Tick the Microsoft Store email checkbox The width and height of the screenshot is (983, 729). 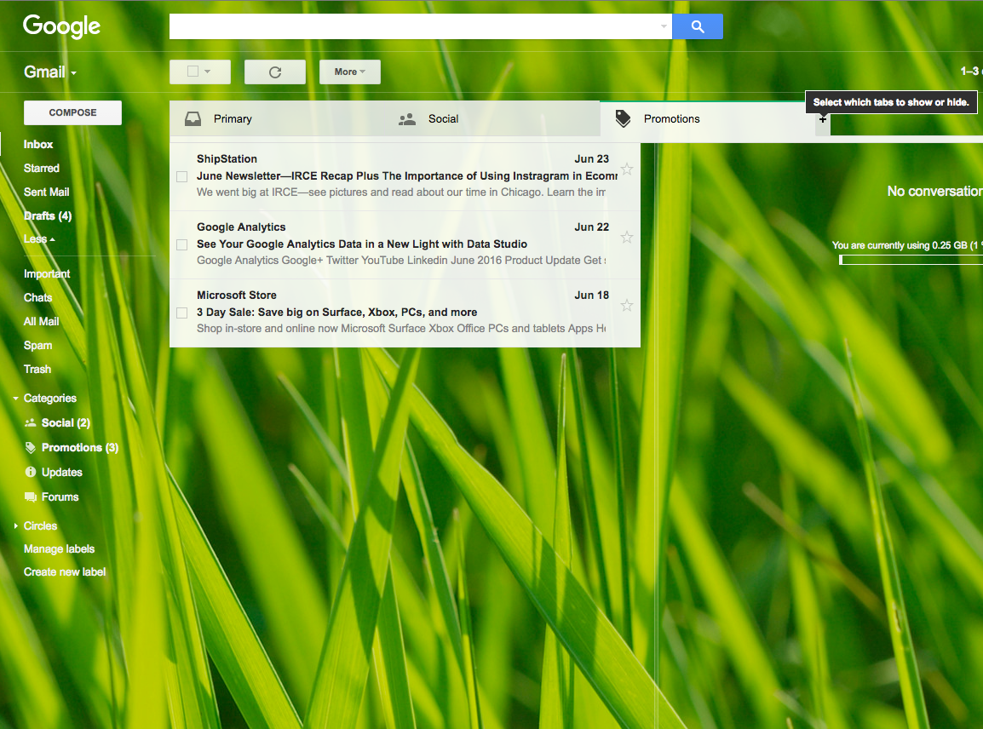[181, 313]
